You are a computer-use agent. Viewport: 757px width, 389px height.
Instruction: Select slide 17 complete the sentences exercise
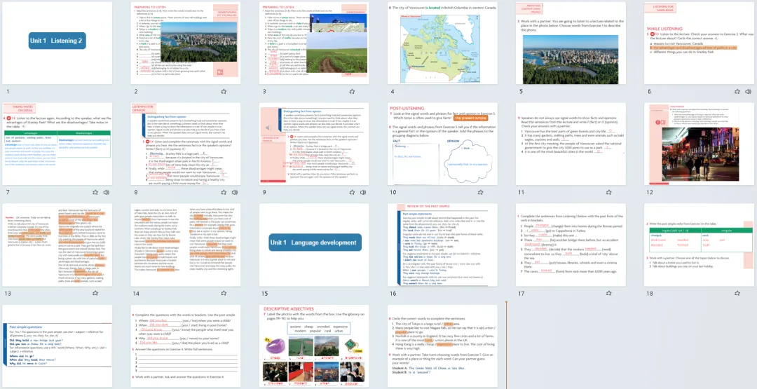point(571,245)
